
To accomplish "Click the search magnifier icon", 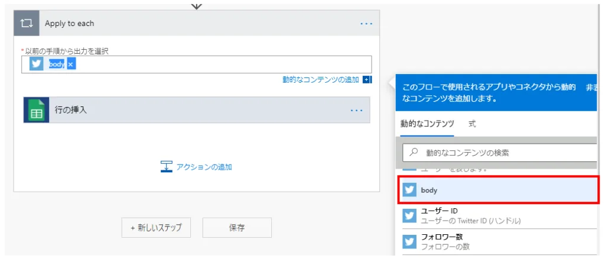I will [414, 152].
